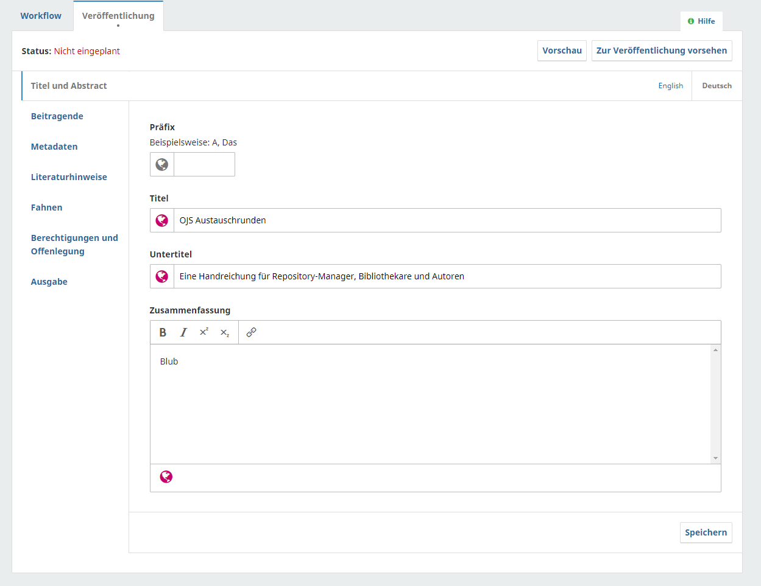
Task: Switch form language to Deutsch
Action: (x=717, y=86)
